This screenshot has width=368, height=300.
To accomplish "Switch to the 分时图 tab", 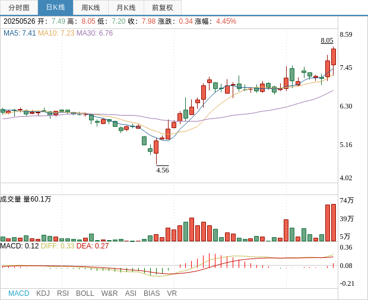I will 19,8.
